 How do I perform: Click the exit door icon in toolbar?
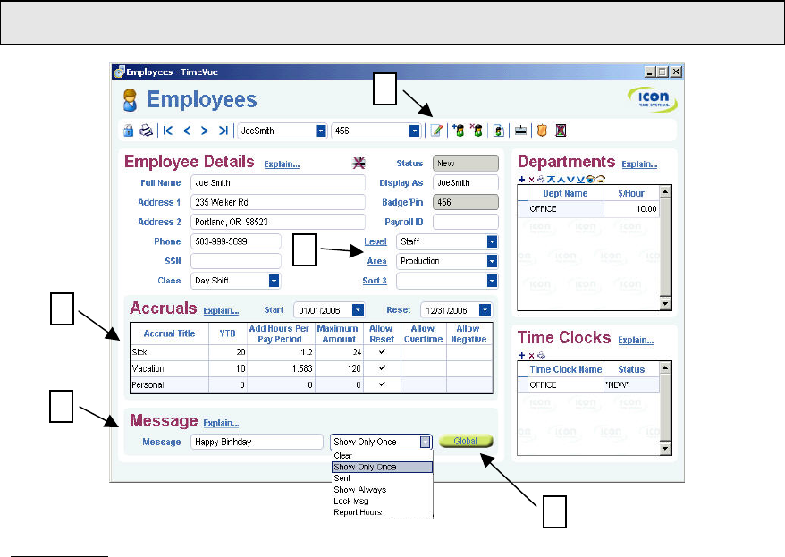561,131
